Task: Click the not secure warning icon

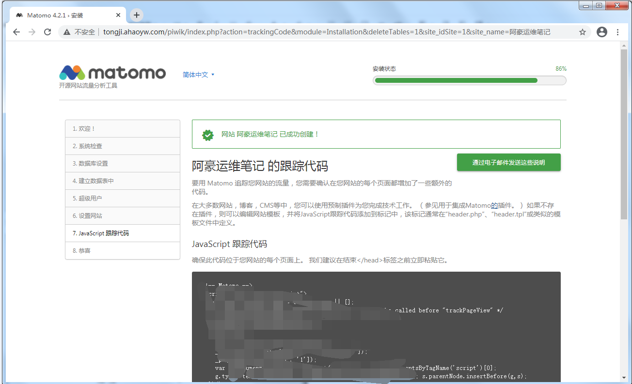Action: tap(67, 32)
